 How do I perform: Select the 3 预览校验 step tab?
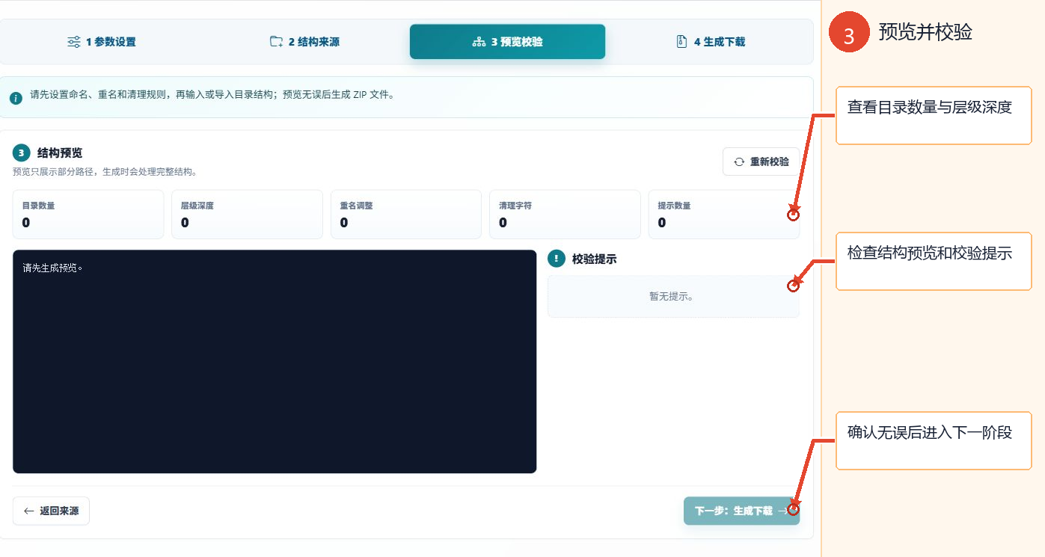tap(507, 42)
